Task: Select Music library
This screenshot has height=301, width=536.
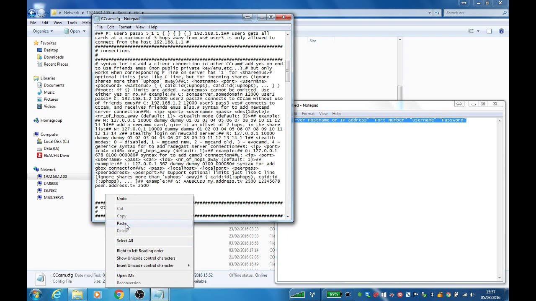Action: (x=49, y=92)
